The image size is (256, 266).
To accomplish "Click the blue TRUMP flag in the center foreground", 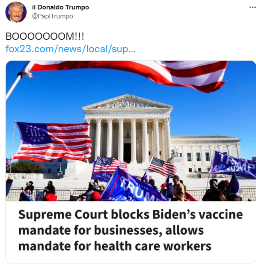I will click(x=134, y=186).
